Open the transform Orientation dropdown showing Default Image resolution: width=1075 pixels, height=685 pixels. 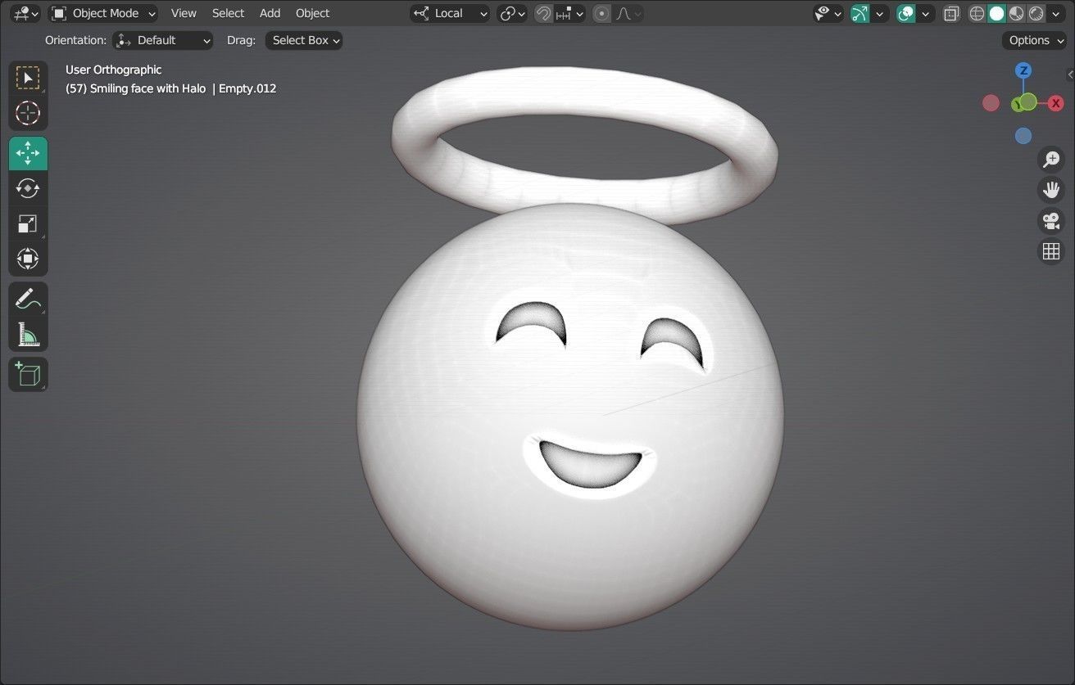pyautogui.click(x=162, y=40)
